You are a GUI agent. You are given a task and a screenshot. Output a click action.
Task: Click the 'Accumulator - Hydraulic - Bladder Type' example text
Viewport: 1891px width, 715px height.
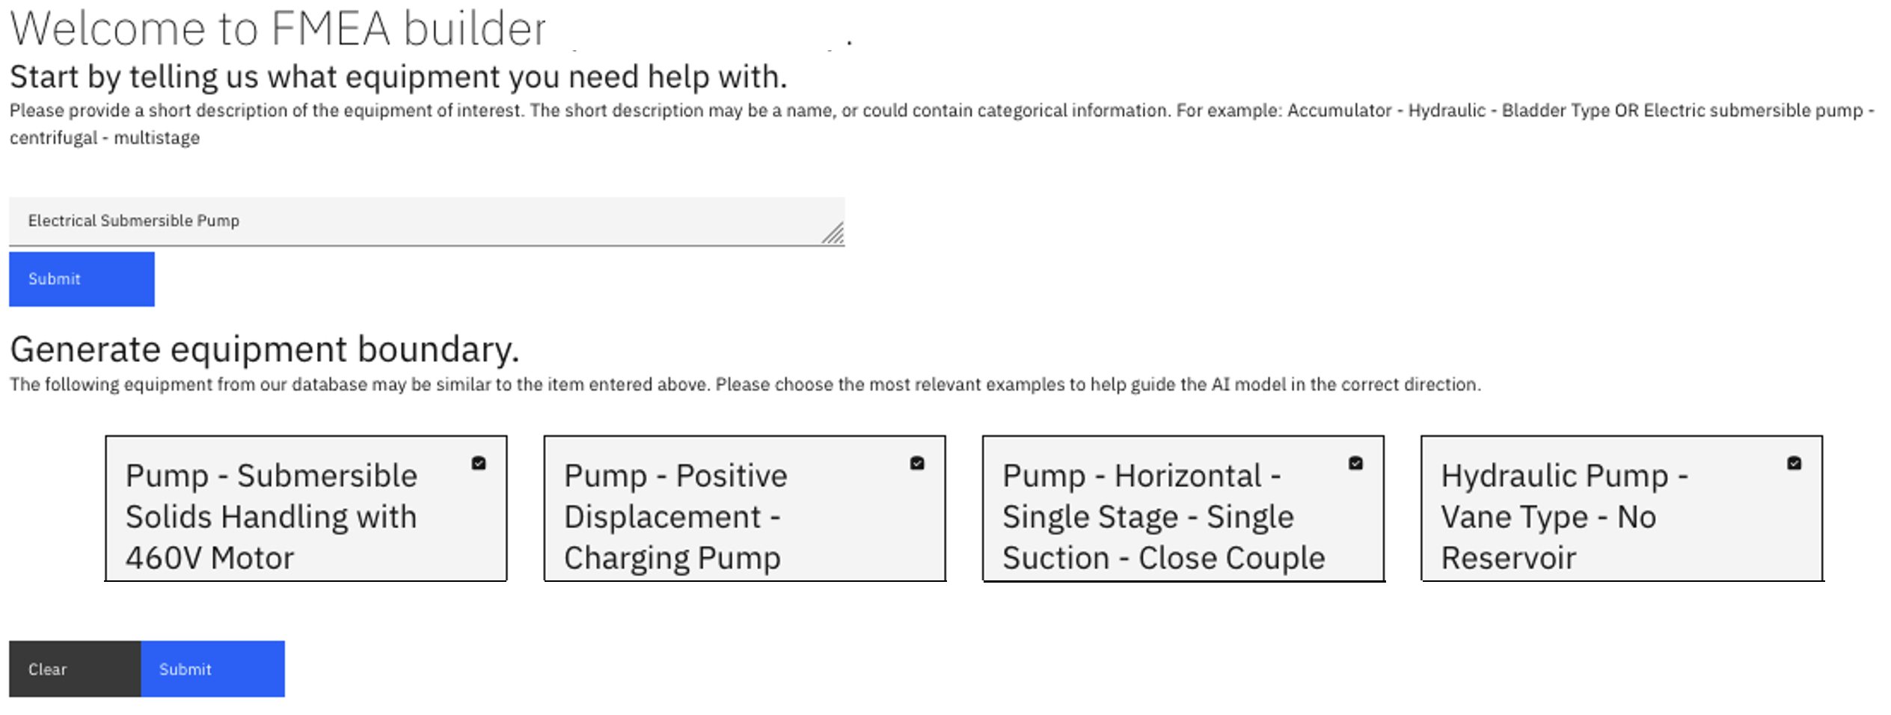tap(1447, 111)
